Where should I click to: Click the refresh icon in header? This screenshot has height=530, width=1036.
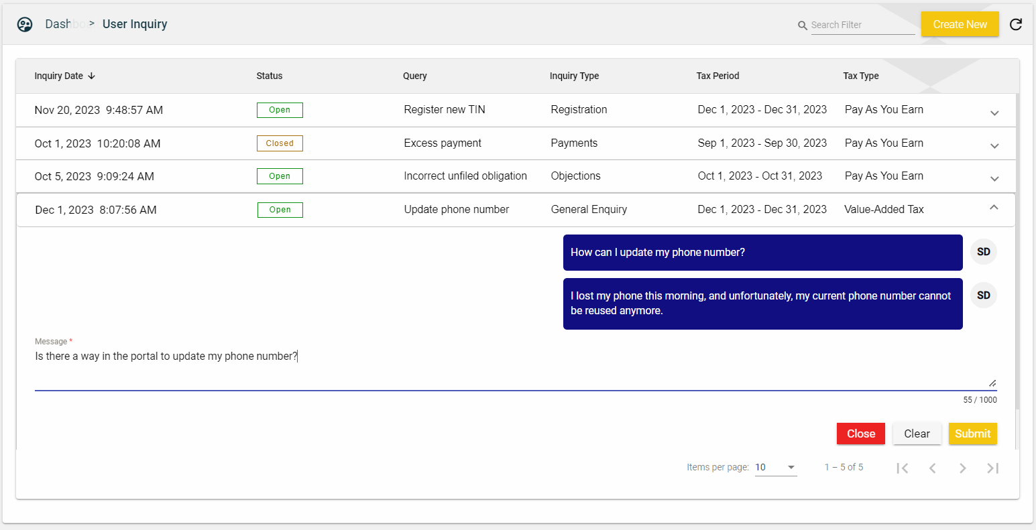point(1016,24)
